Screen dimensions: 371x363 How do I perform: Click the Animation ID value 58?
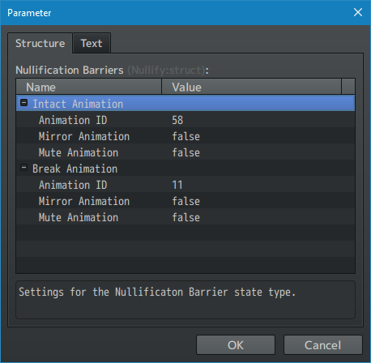[x=177, y=120]
